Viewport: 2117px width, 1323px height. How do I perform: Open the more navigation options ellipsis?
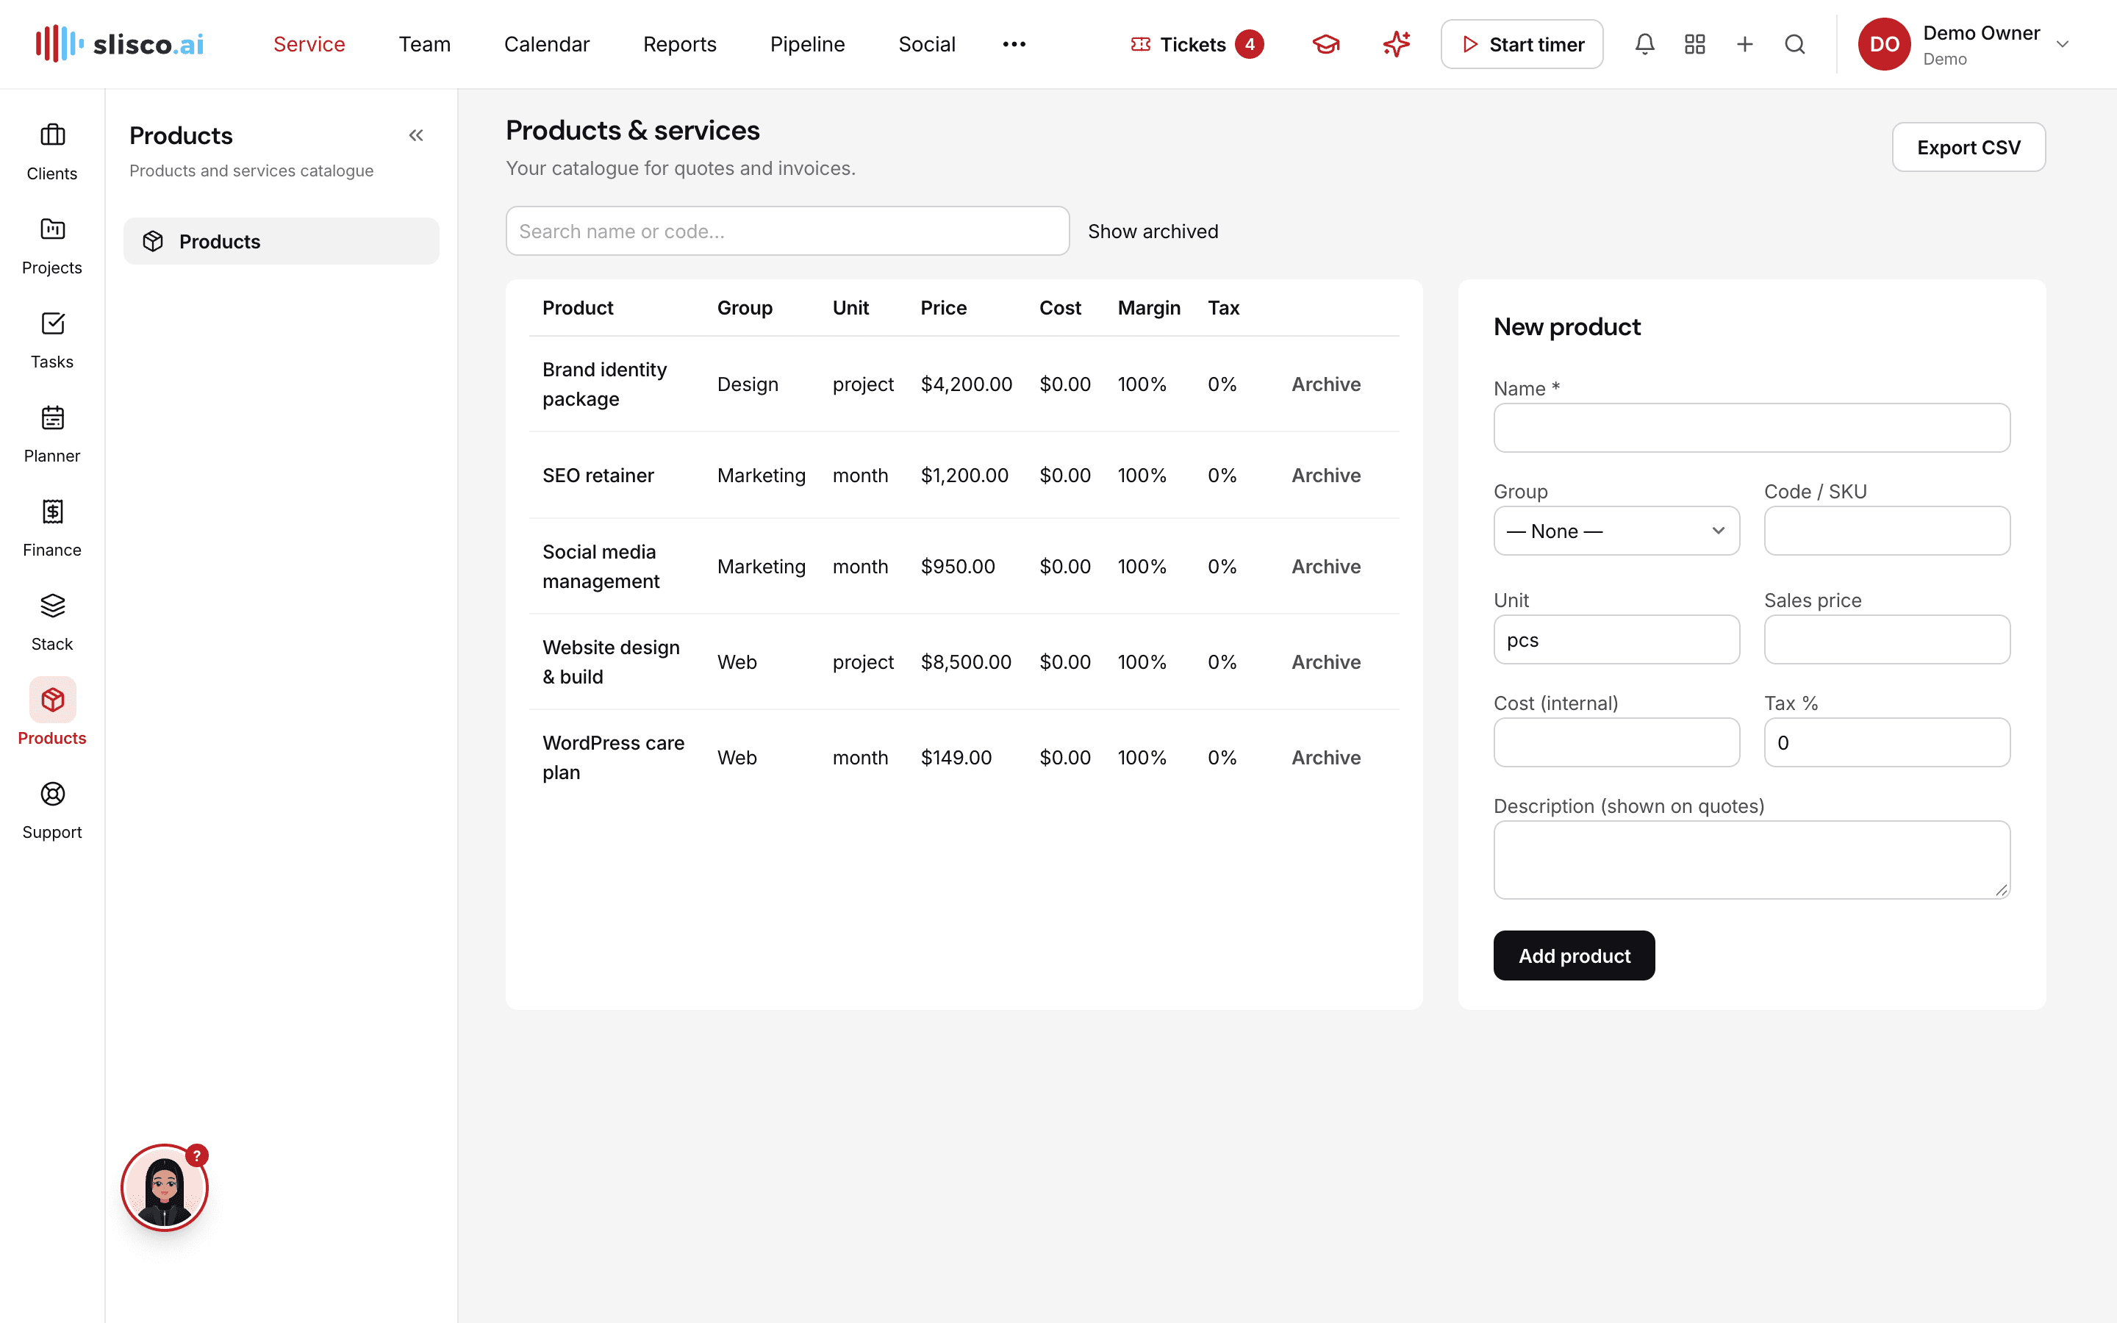[x=1014, y=44]
